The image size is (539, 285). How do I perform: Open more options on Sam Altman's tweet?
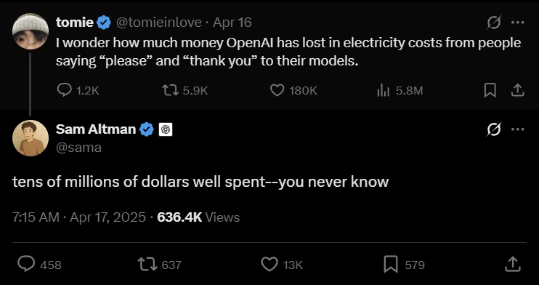pos(517,129)
